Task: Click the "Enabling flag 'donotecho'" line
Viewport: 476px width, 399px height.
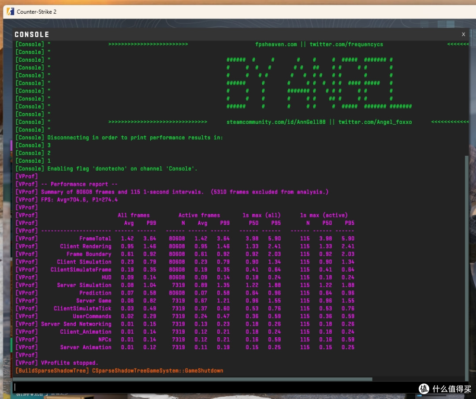Action: pyautogui.click(x=123, y=168)
